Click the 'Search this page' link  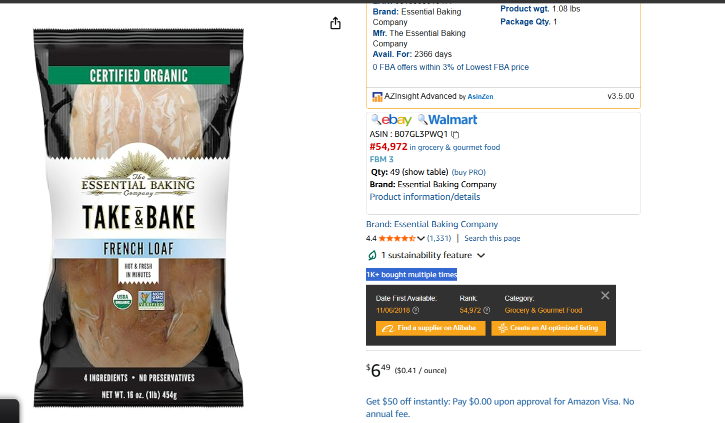(492, 238)
